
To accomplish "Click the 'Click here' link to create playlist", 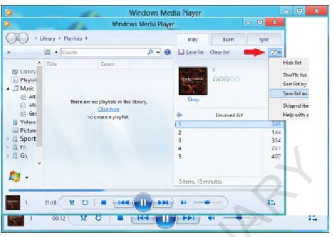I will click(108, 110).
